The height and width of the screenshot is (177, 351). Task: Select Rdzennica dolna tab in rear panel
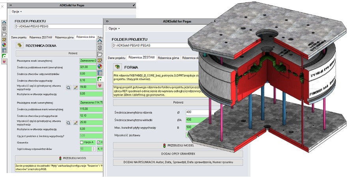(86, 37)
